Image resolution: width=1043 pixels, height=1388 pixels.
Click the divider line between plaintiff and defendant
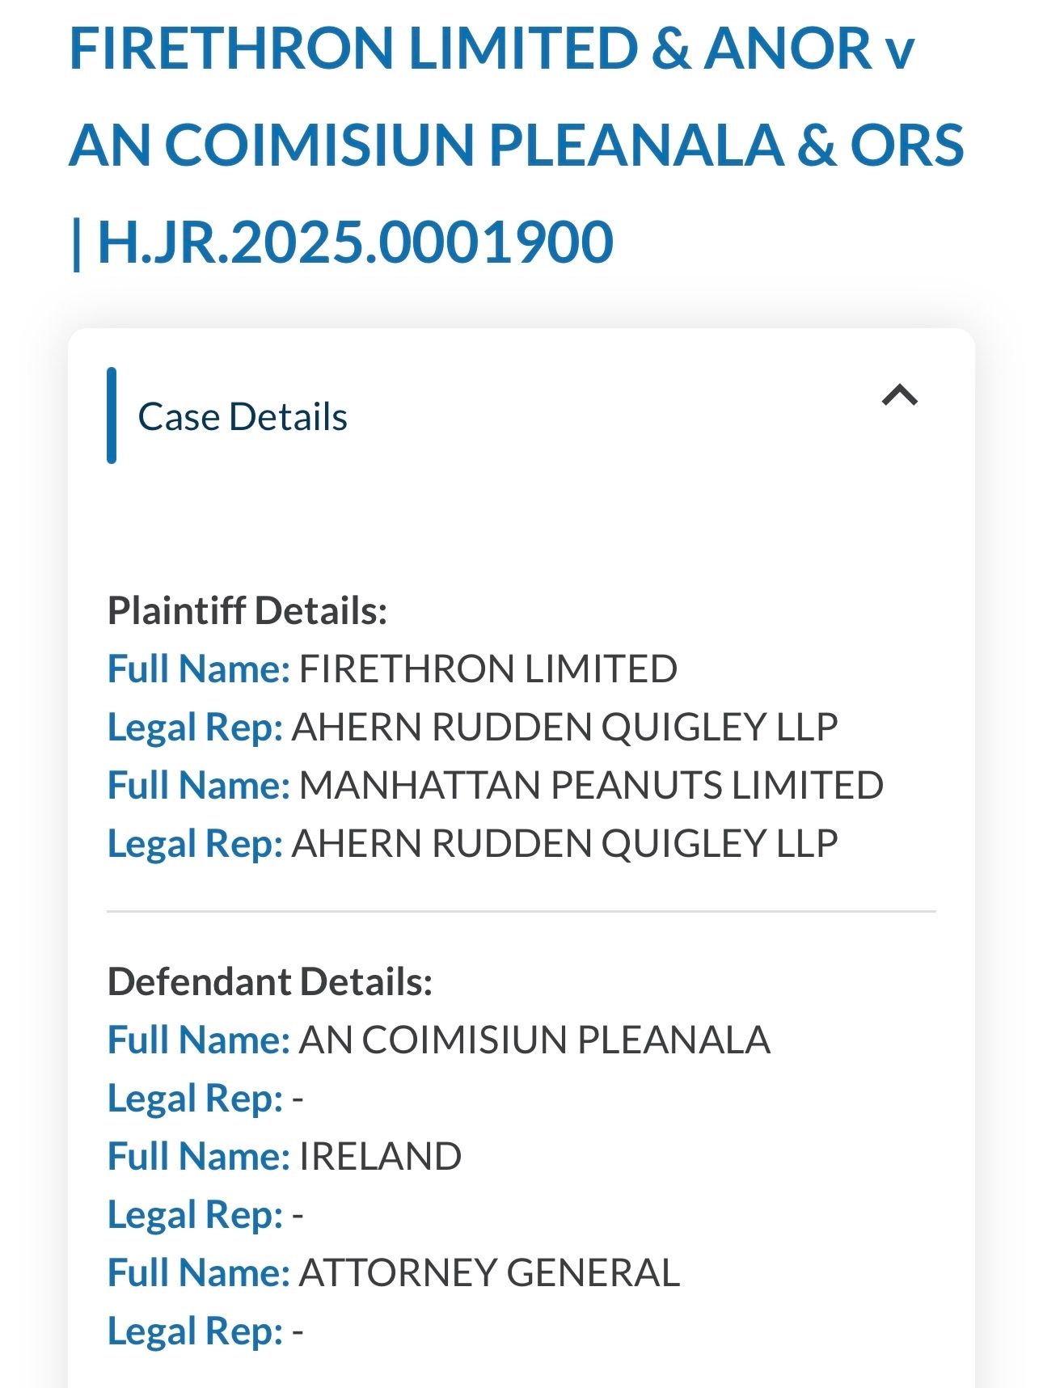(x=521, y=911)
